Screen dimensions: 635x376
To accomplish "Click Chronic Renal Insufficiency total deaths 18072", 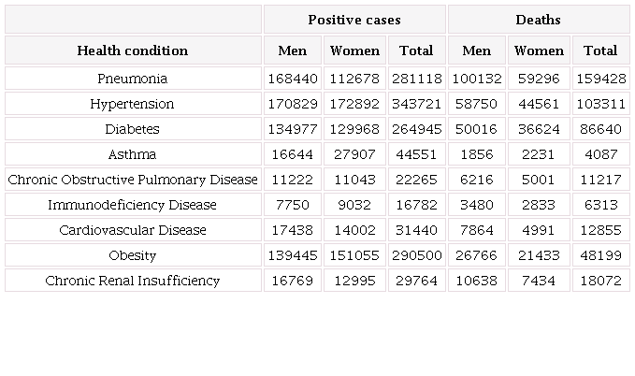I will point(600,281).
